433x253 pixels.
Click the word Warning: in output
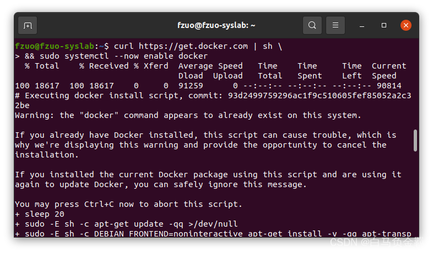pyautogui.click(x=35, y=115)
